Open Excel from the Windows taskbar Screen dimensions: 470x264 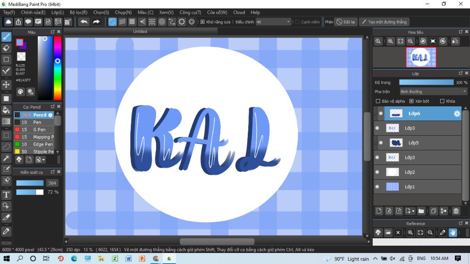(115, 258)
